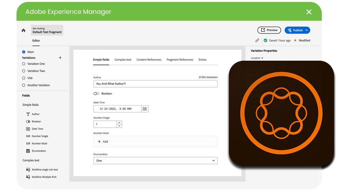The image size is (341, 192).
Task: Open the Date Time calendar picker icon
Action: coord(145,109)
